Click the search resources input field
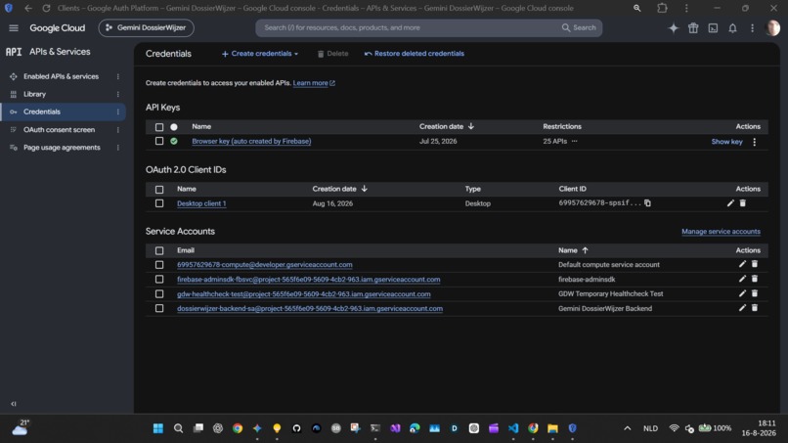This screenshot has height=443, width=788. [407, 27]
